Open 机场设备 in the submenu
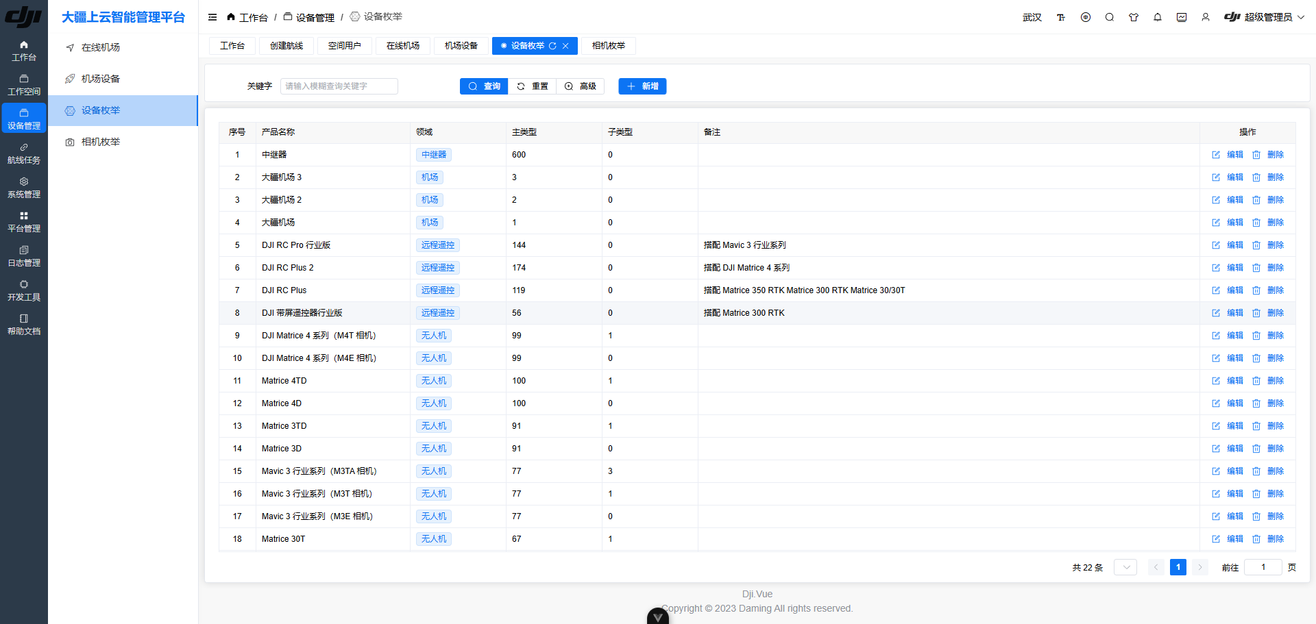1316x624 pixels. 123,79
